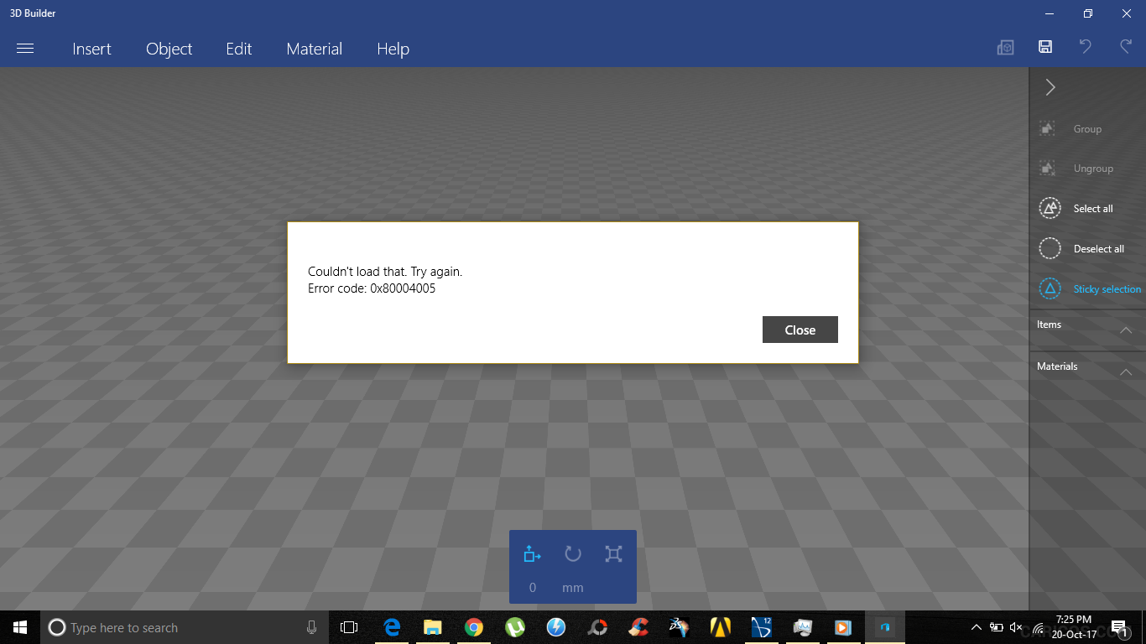Redo the last undone action
Image resolution: width=1146 pixels, height=644 pixels.
pyautogui.click(x=1126, y=47)
